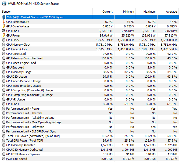Image resolution: width=179 pixels, height=162 pixels.
Task: Click the icon beside GPU Memory Controller Load
Action: (x=4, y=58)
